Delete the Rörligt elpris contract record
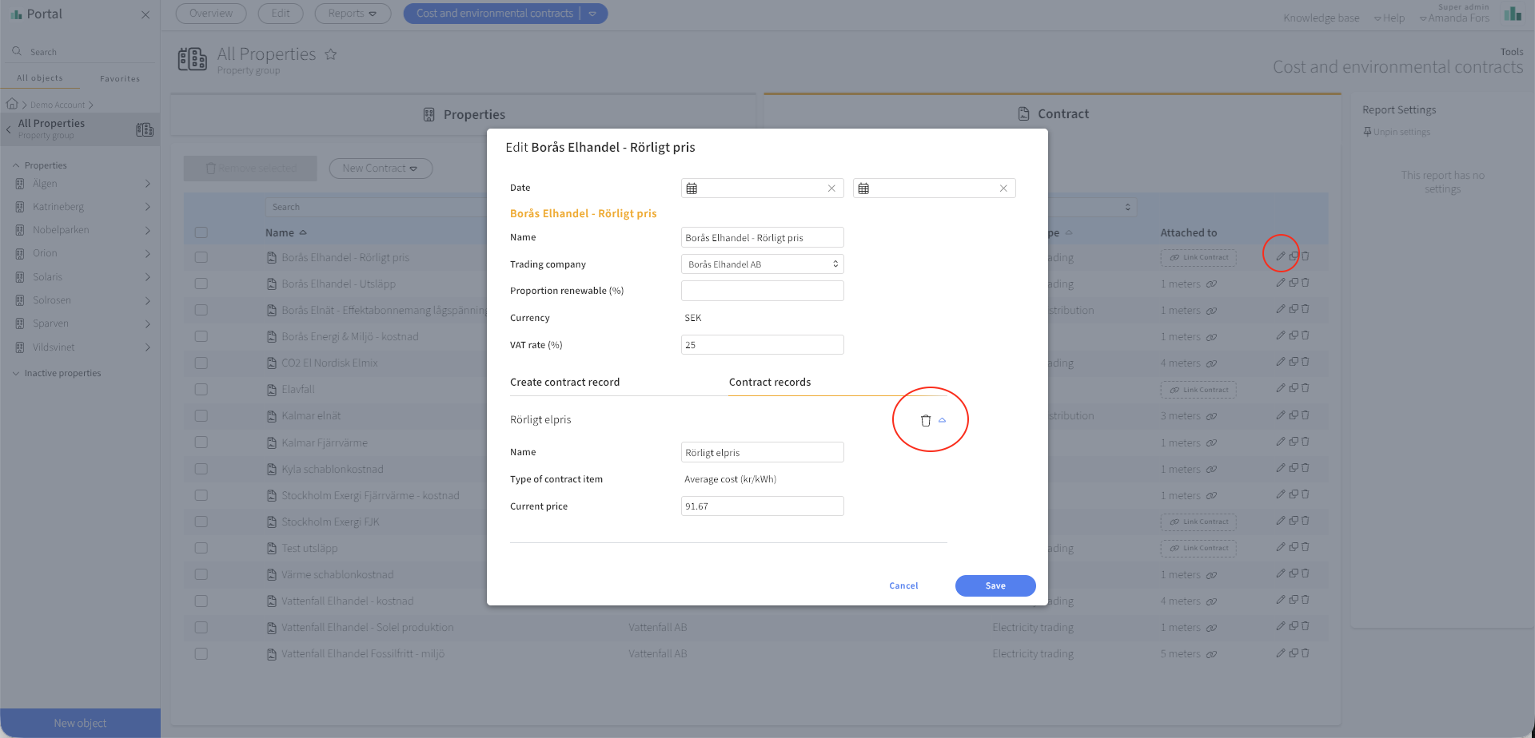Screen dimensions: 1535x738 point(926,420)
